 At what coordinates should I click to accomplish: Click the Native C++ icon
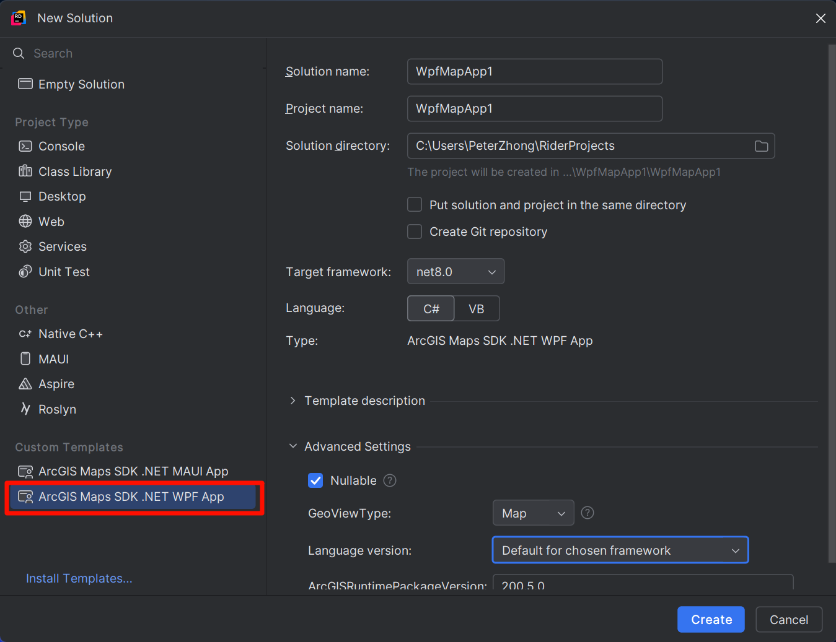25,334
